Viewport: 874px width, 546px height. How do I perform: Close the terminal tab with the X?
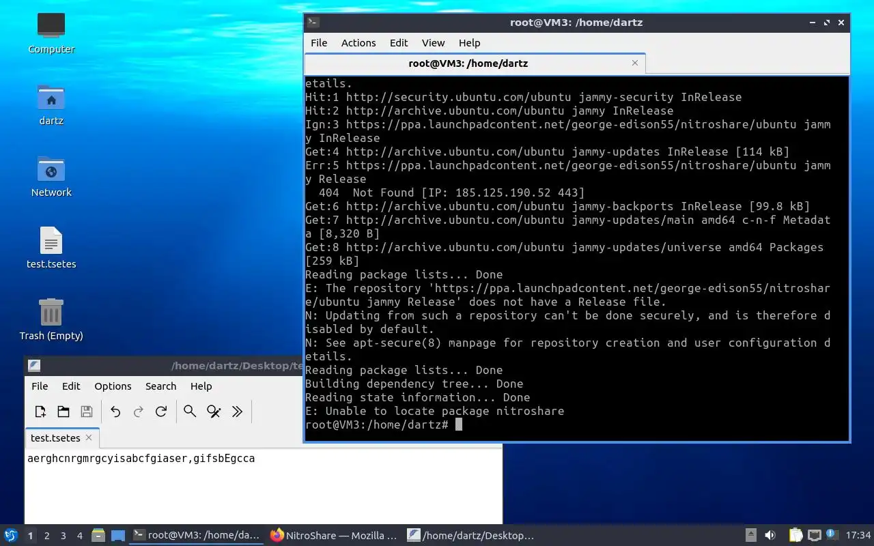click(x=635, y=63)
